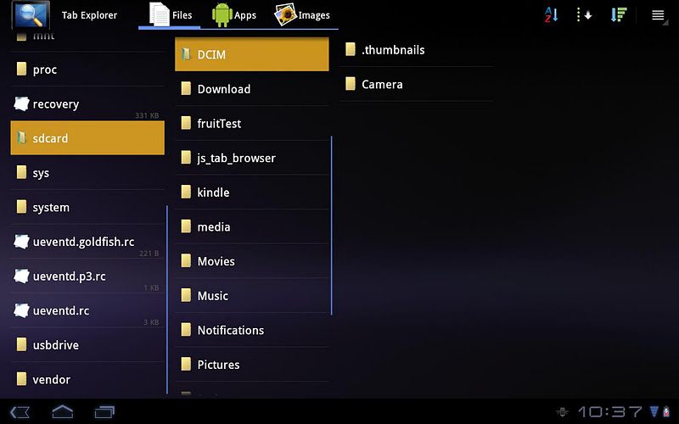Open the usbdrive folder
The height and width of the screenshot is (424, 679).
point(87,345)
